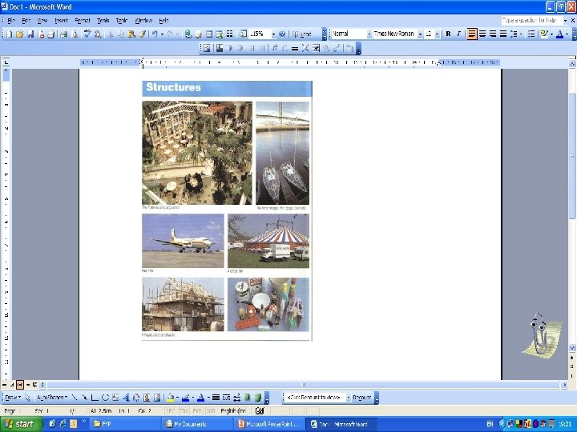Toggle Justify paragraph alignment
Viewport: 577px width, 432px height.
click(x=503, y=34)
